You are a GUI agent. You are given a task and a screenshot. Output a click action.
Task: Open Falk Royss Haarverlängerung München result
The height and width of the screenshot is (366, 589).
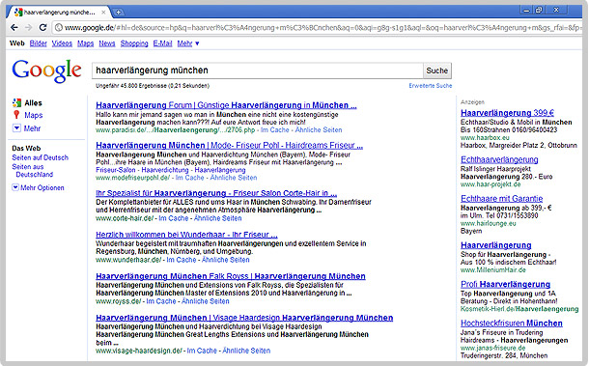(x=231, y=276)
